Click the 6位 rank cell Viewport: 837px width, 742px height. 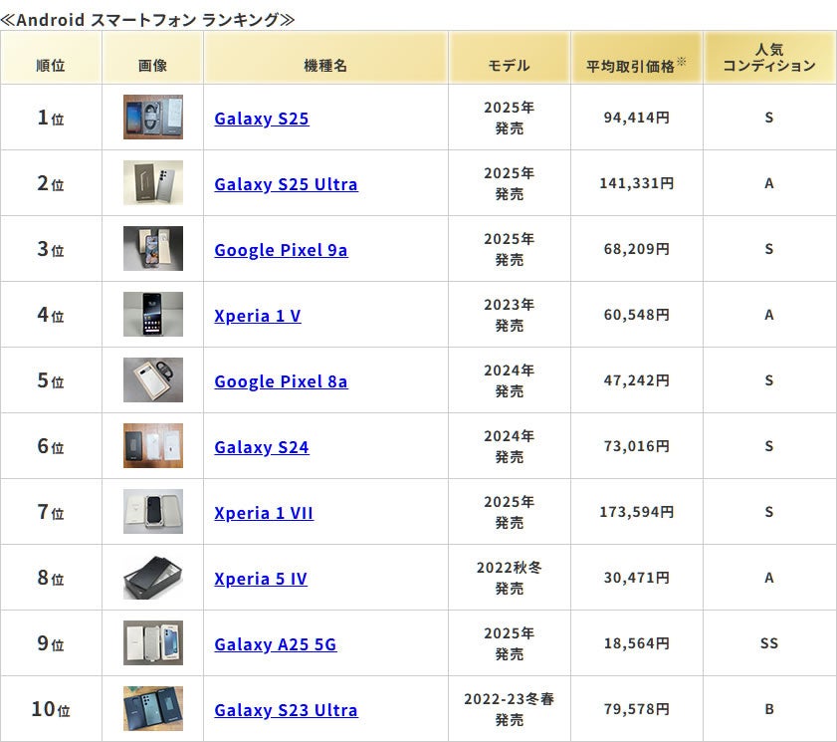[x=51, y=446]
